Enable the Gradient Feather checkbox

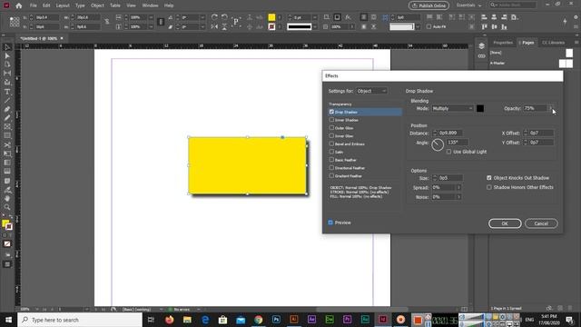point(331,175)
